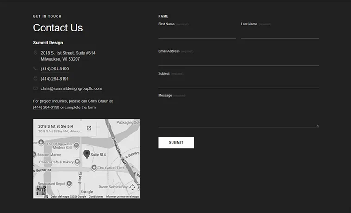Screen dimensions: 351x213
Task: Open the Condiciones map terms link
Action: 96,197
